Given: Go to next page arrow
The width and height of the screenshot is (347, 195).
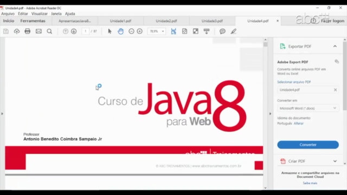Looking at the screenshot, I should (74, 31).
